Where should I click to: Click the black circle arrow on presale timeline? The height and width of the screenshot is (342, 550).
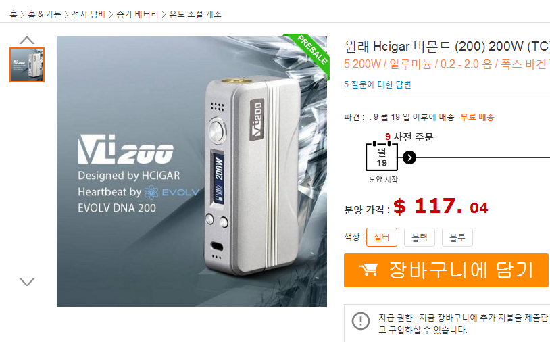pos(409,157)
